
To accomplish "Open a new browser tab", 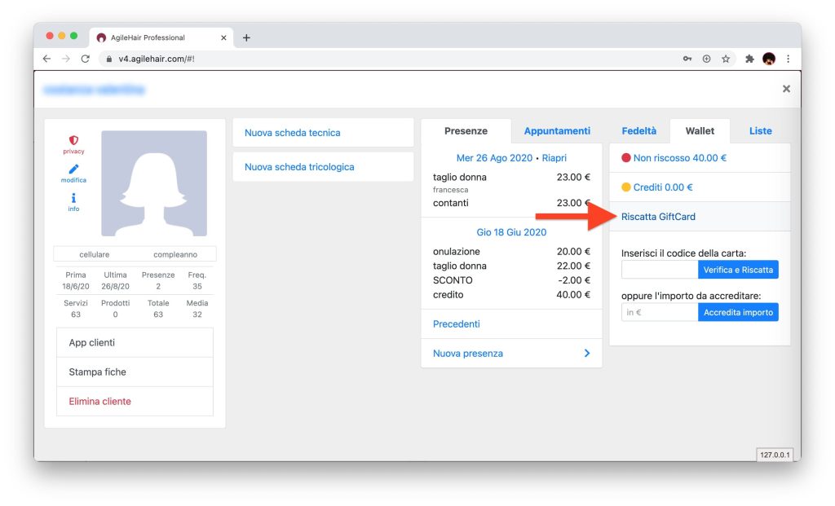I will click(x=246, y=37).
